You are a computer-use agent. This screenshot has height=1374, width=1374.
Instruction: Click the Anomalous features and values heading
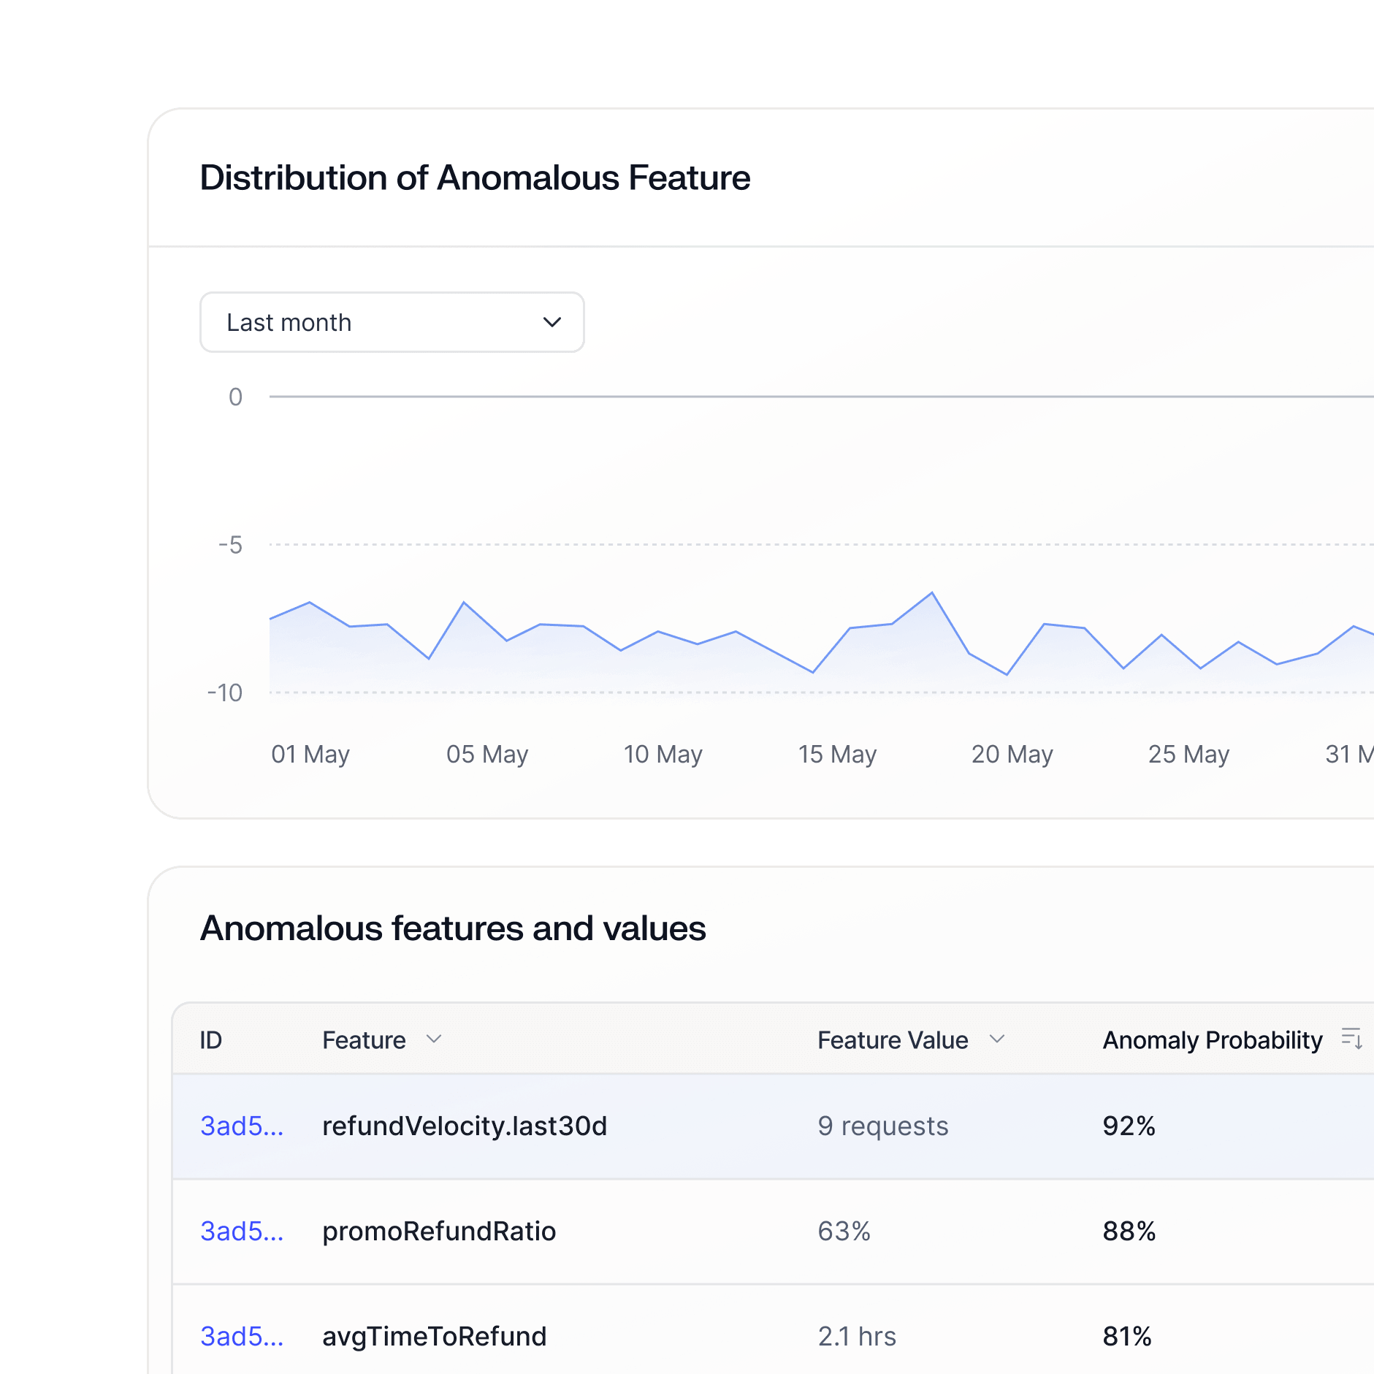pos(453,928)
